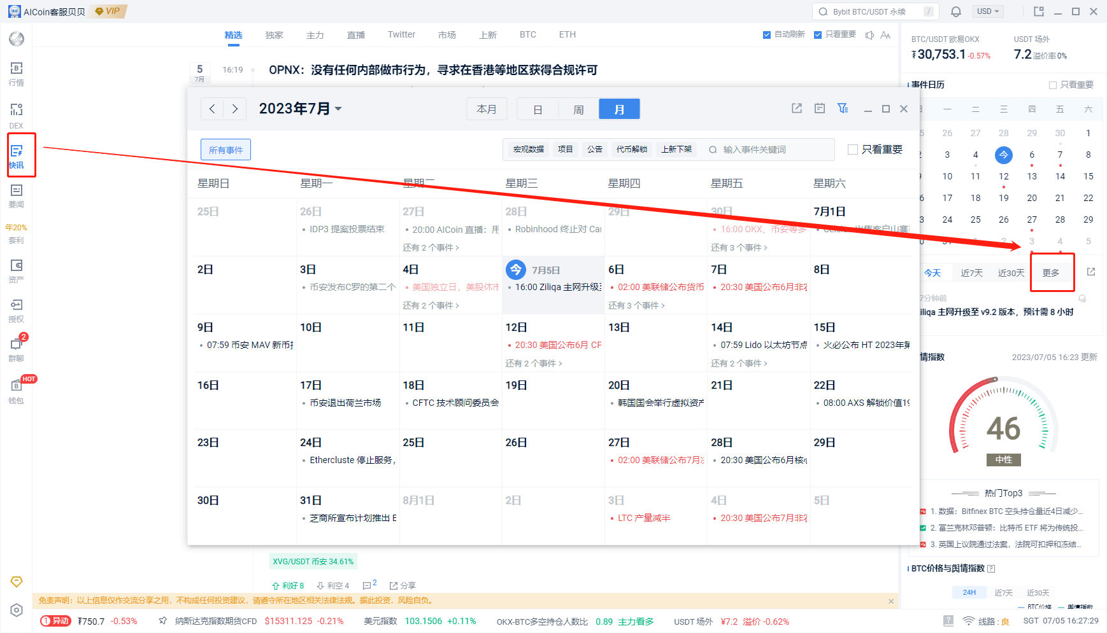Filter events by 上新下架

pos(676,150)
